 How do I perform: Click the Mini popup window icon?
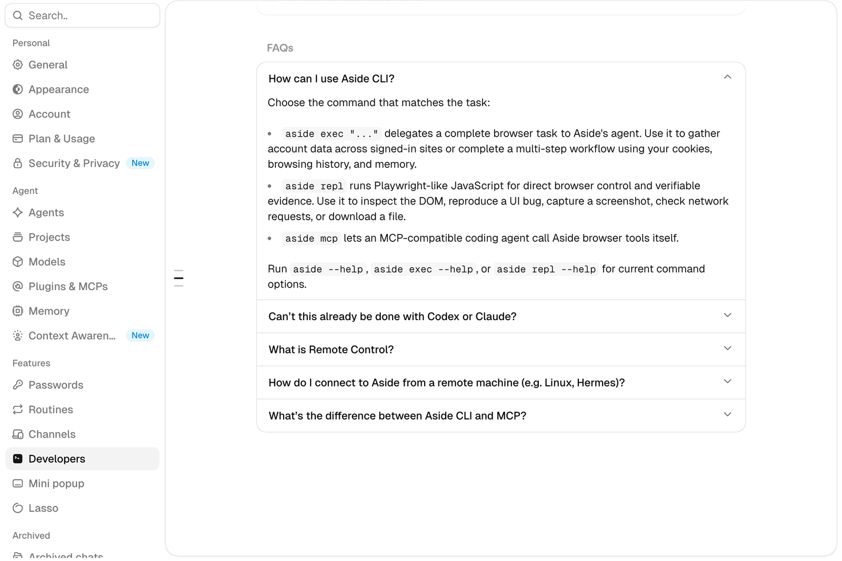(18, 483)
